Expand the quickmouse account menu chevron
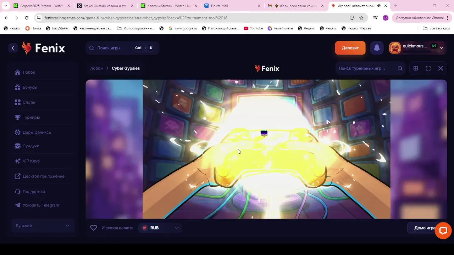 click(x=441, y=48)
